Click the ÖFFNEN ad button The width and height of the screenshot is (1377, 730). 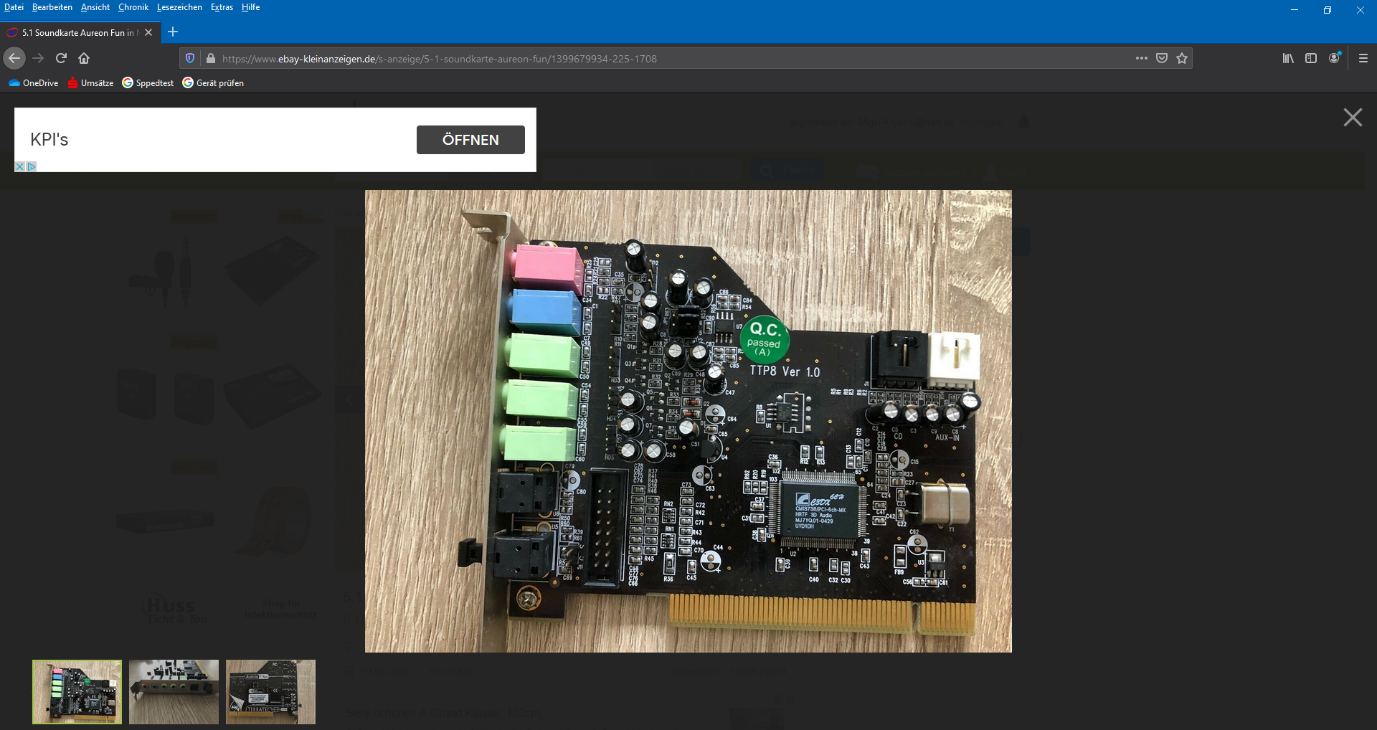click(470, 140)
